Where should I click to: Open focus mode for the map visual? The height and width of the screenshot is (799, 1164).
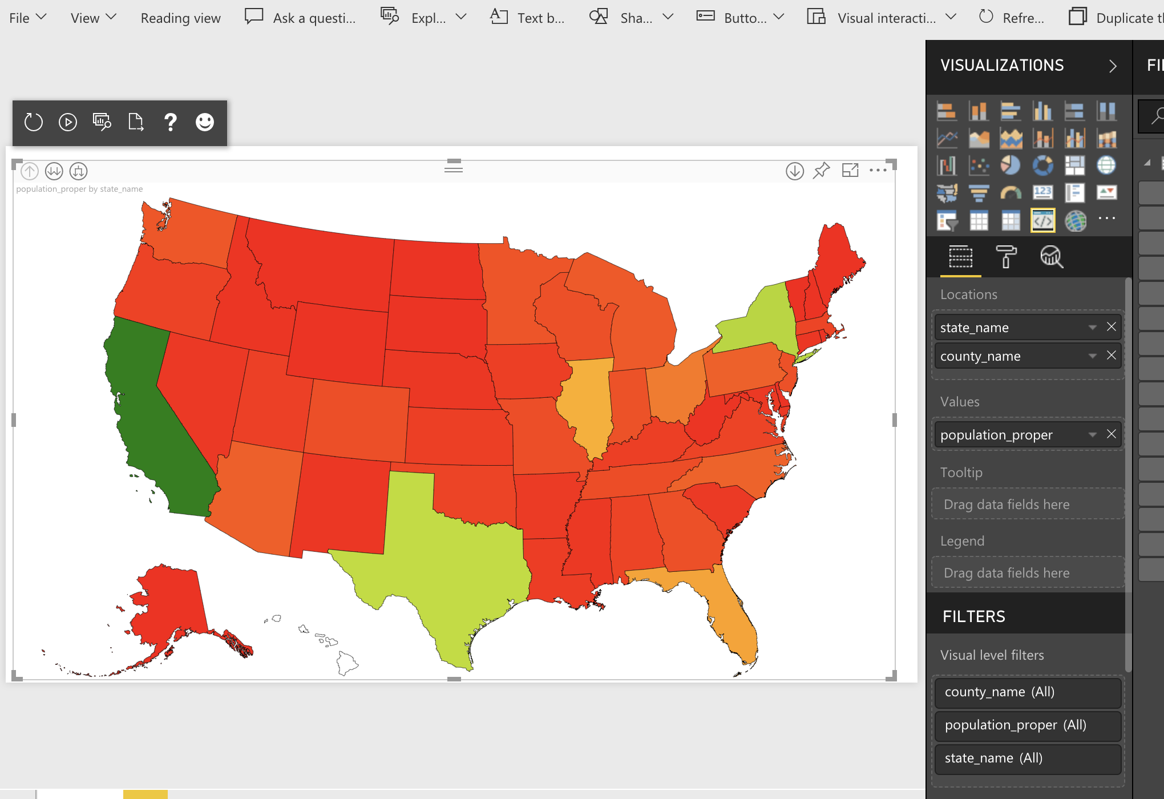(850, 171)
